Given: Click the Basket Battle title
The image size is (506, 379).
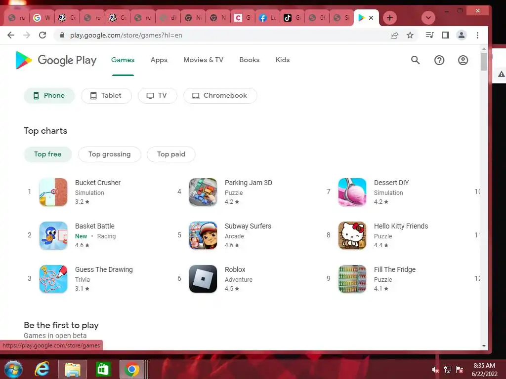Looking at the screenshot, I should (95, 226).
